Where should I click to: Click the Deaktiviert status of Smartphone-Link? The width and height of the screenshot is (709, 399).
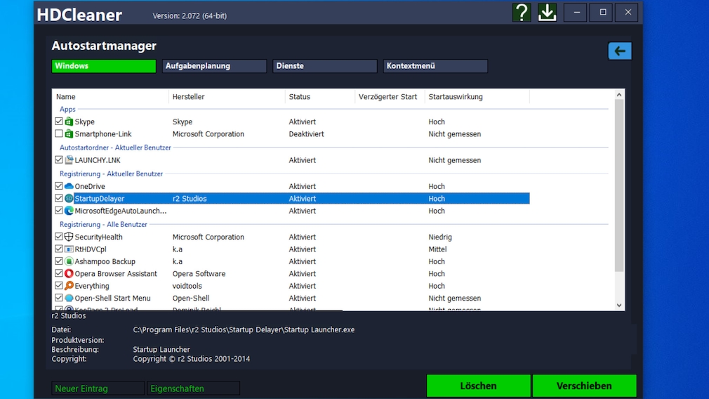306,134
